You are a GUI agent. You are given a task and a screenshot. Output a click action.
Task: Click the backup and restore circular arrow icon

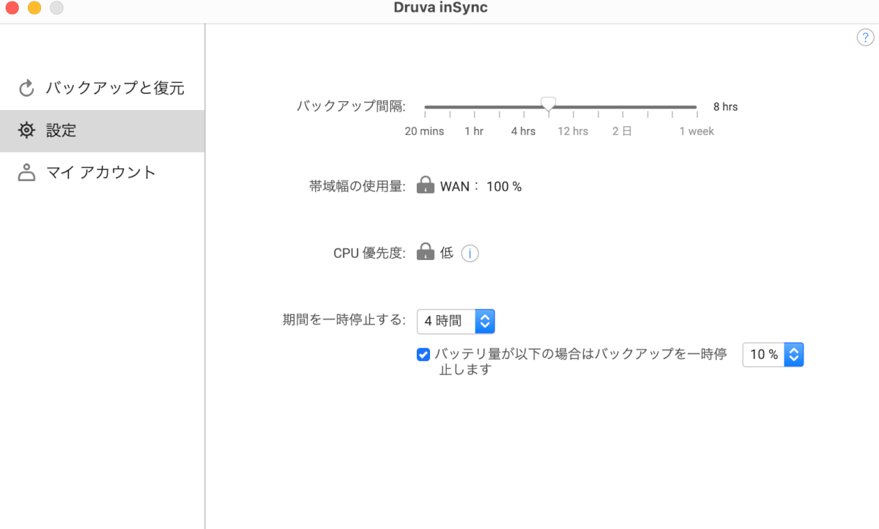(26, 89)
